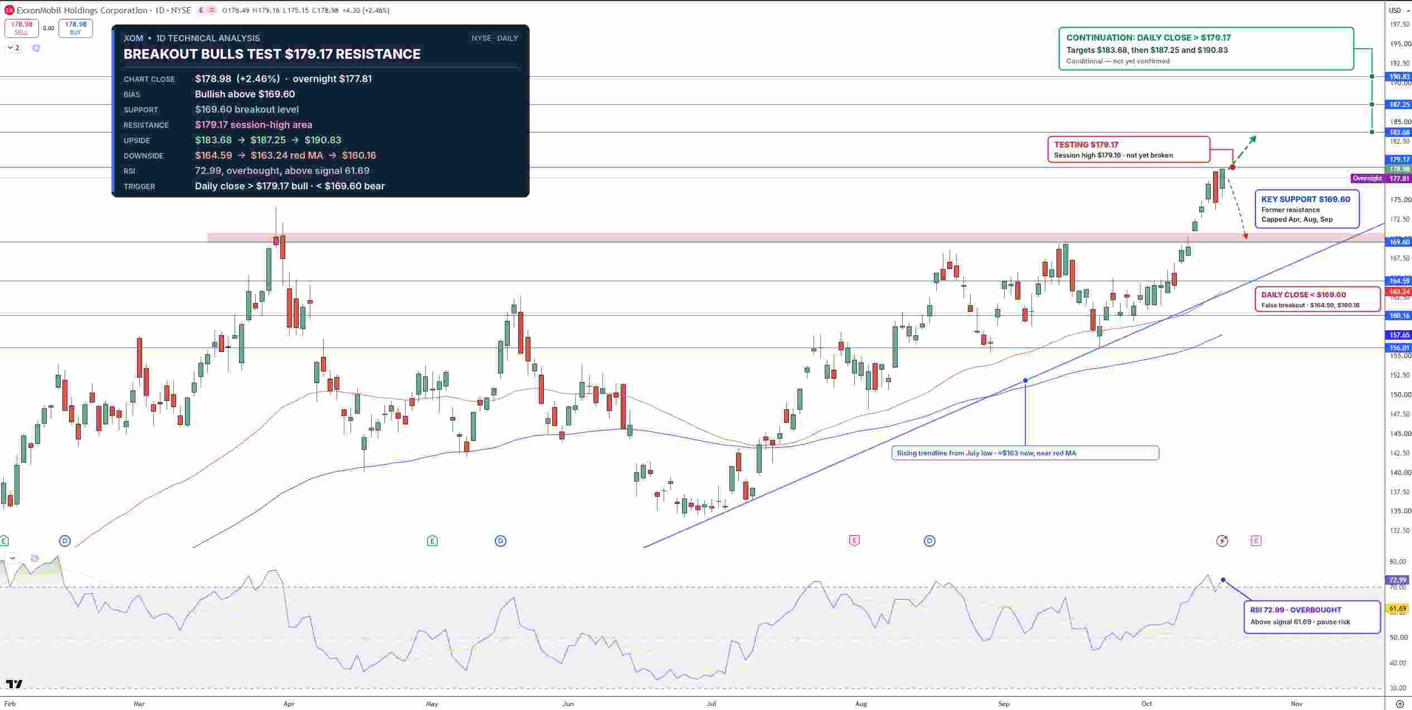Click the purple indicator icon beside the 2 chevron

[x=36, y=48]
